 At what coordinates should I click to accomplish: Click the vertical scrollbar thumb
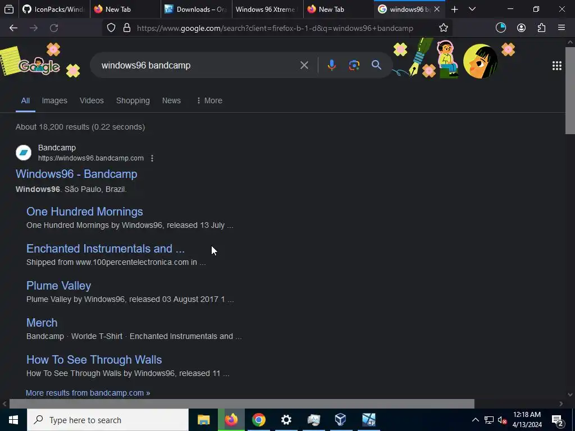(571, 90)
